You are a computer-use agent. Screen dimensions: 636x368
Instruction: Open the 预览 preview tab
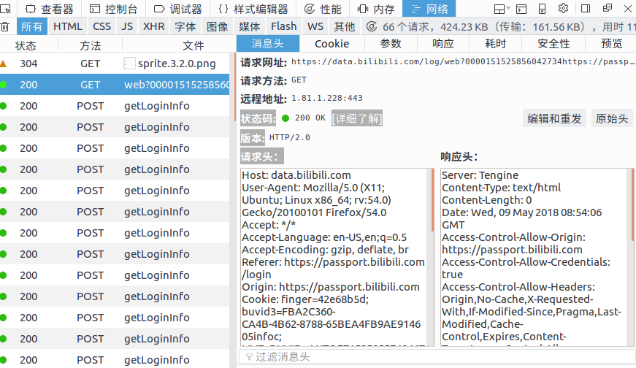point(611,43)
